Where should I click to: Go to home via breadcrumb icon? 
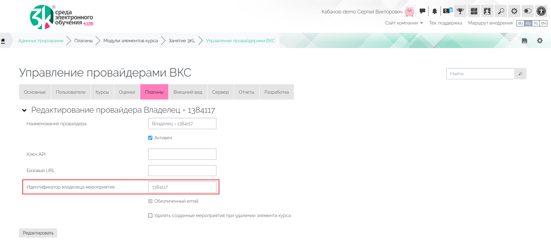3,41
